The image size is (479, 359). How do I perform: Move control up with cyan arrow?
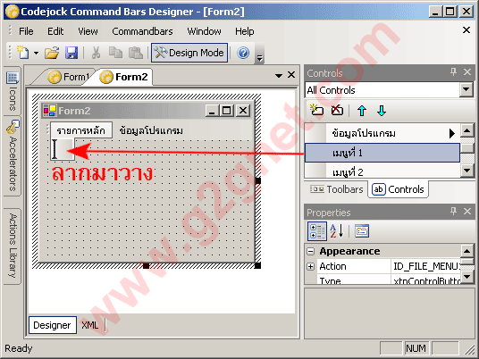coord(362,111)
